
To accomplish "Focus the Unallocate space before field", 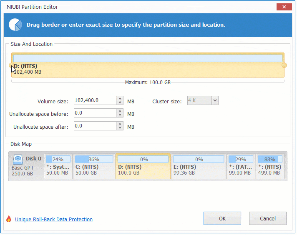I will click(94, 113).
